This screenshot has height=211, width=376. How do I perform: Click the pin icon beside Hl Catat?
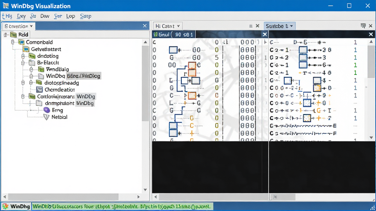tap(251, 26)
